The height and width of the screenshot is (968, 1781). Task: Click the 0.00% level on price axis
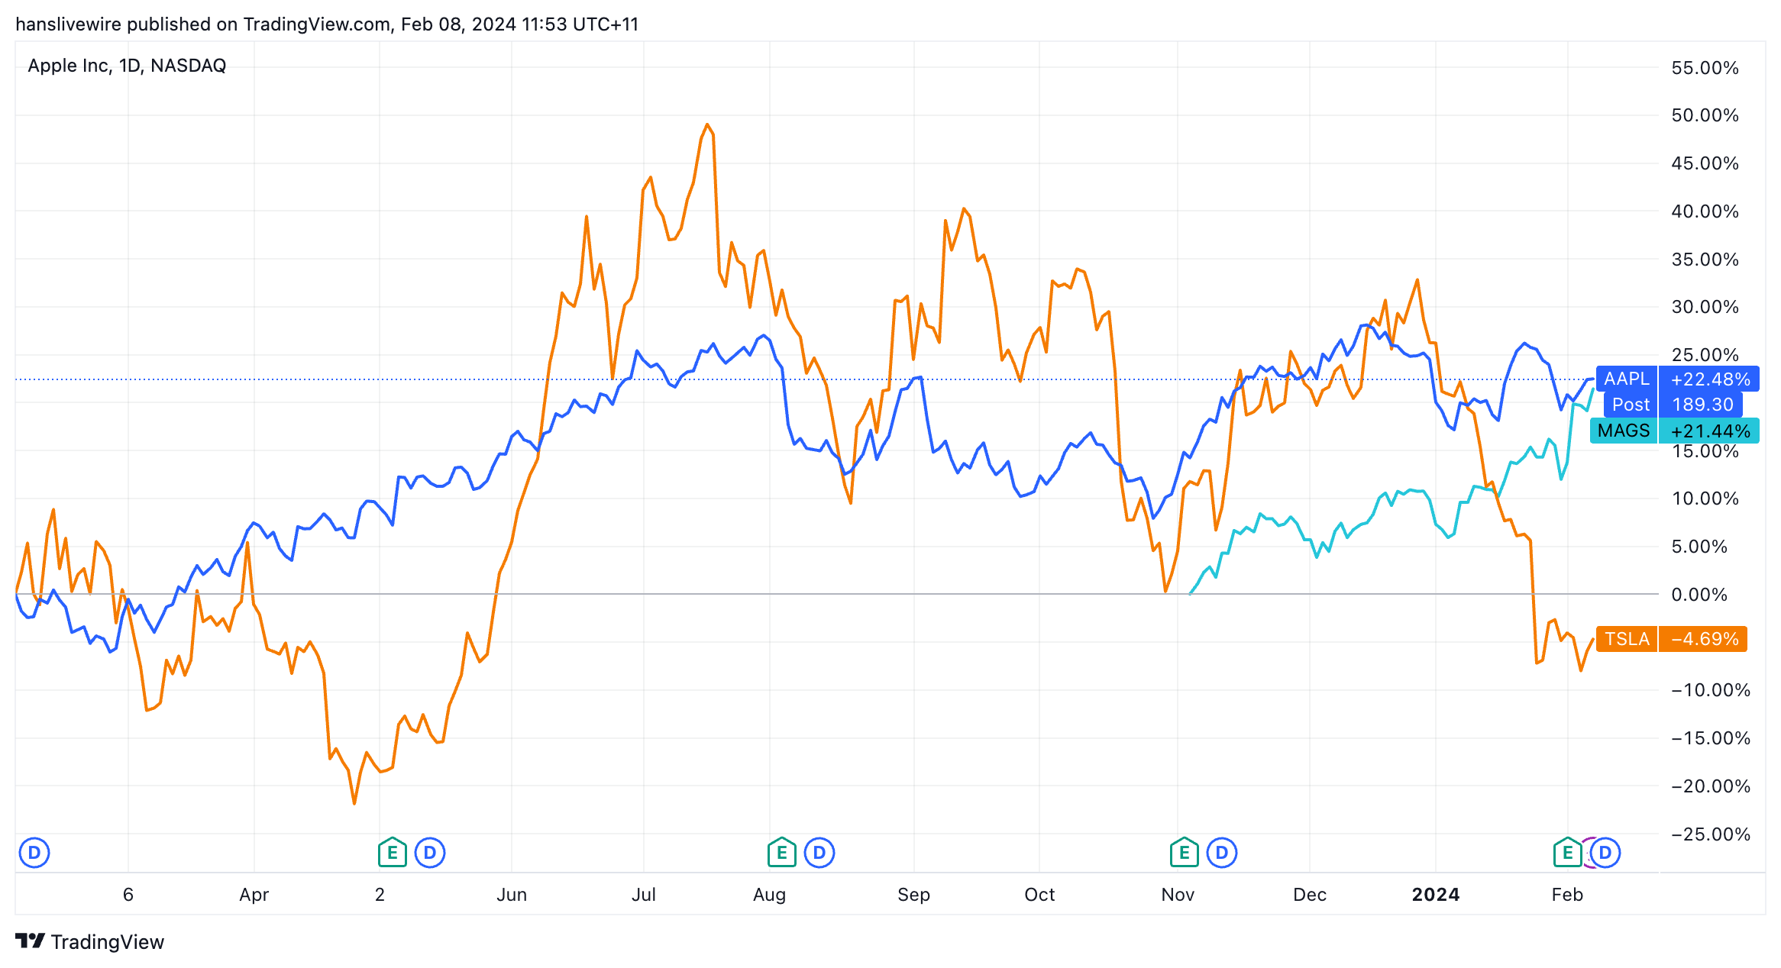coord(1699,595)
